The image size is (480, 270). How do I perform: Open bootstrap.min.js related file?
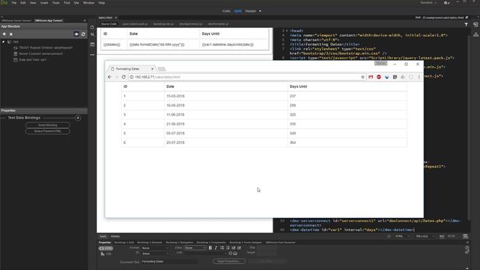163,24
